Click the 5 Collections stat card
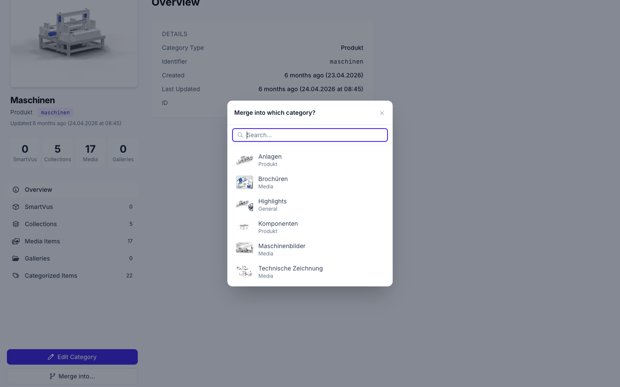The height and width of the screenshot is (387, 620). tap(58, 153)
